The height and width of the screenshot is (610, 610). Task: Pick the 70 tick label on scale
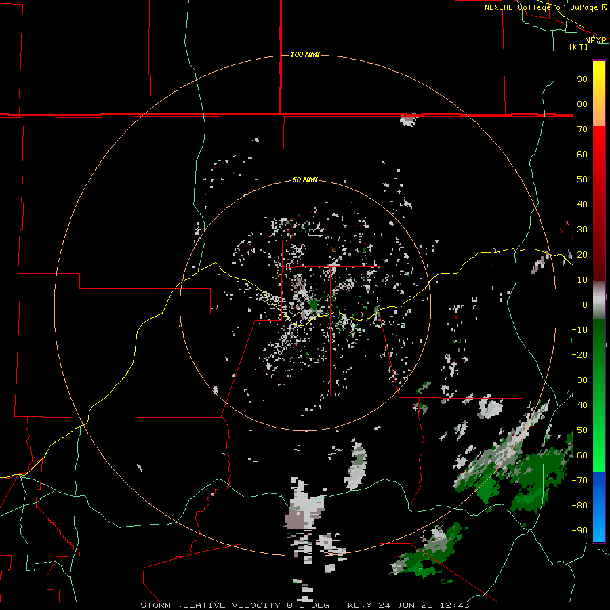pos(582,129)
